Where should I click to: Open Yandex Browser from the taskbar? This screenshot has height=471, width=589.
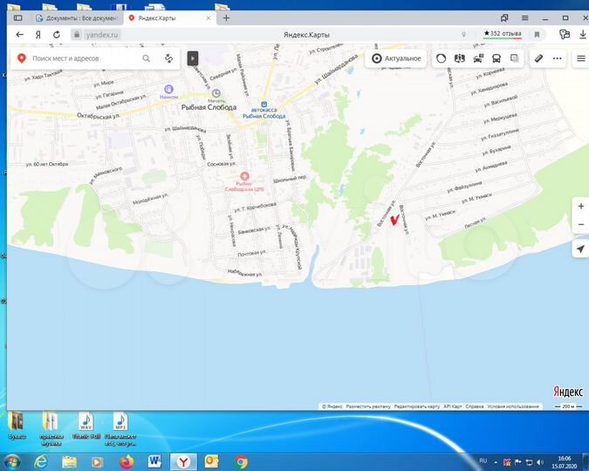pyautogui.click(x=182, y=461)
